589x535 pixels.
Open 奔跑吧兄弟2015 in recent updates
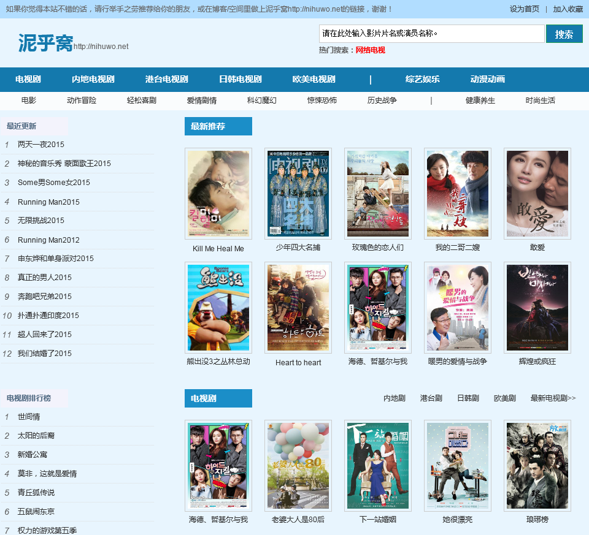pos(44,297)
